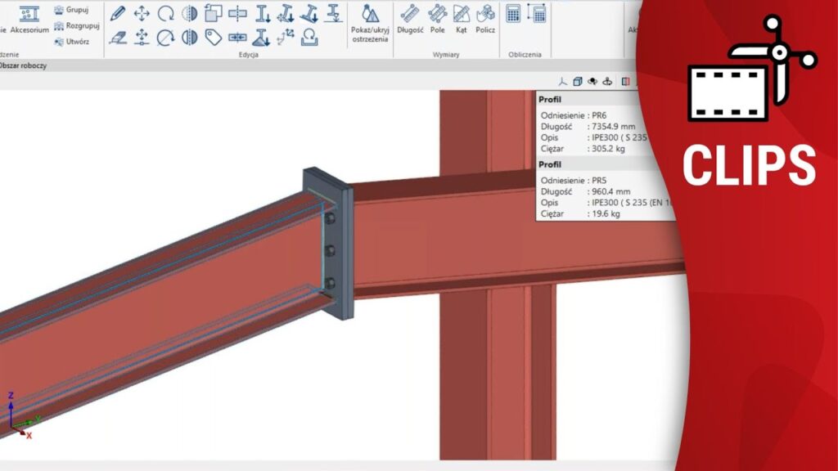
Task: Click Utwórz in the grouping section
Action: [72, 40]
